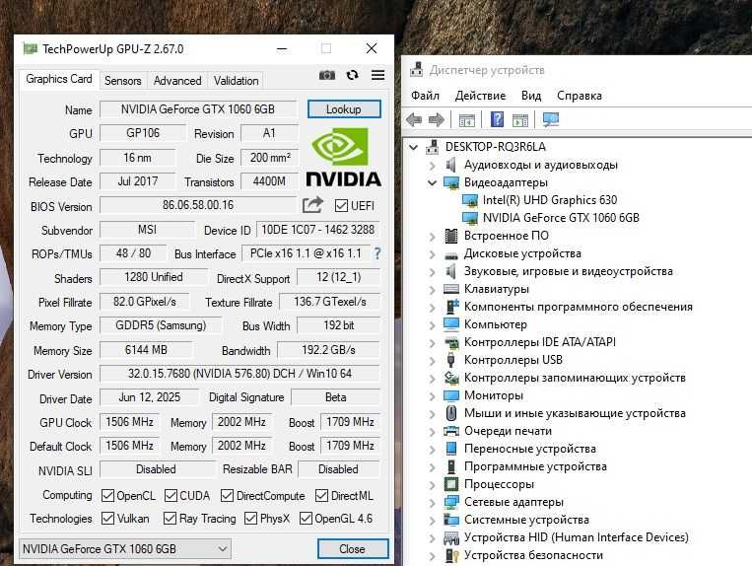Select Компьютер in the device tree

[496, 324]
